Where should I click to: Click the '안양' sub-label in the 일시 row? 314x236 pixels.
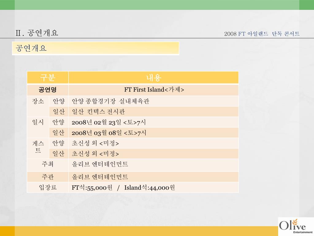[59, 122]
